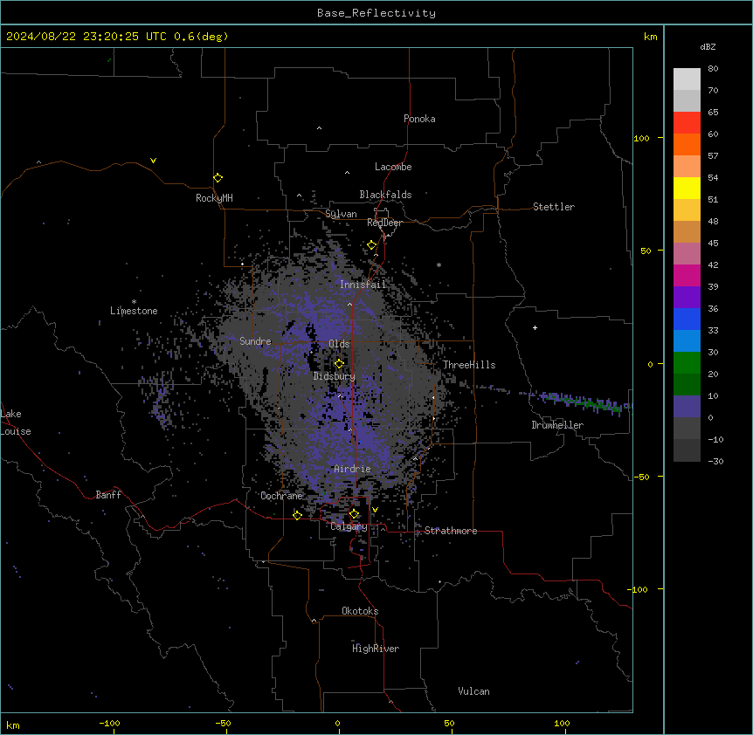Click the Okotoks city label

[360, 611]
